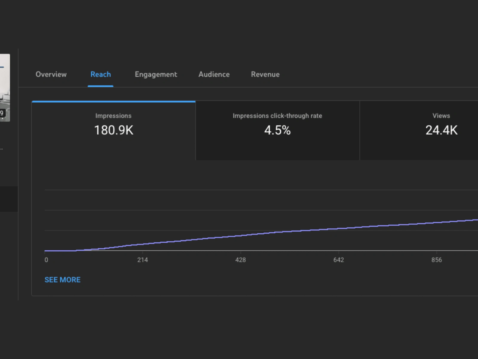Switch to the Overview tab
The height and width of the screenshot is (359, 478).
pyautogui.click(x=51, y=74)
